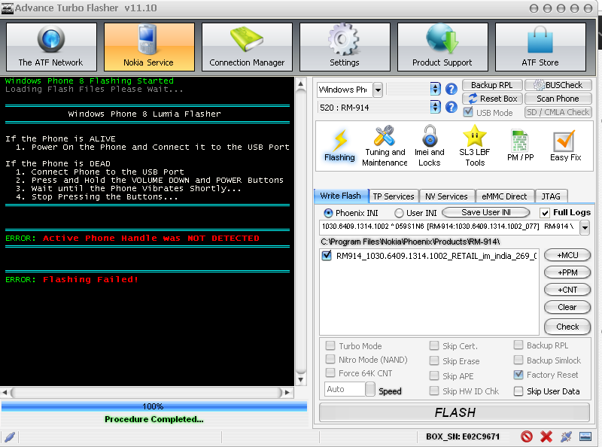The image size is (602, 447).
Task: Click the monitor icon in status bar
Action: (585, 436)
